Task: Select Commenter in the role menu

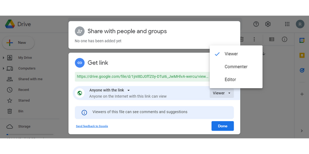Action: (x=236, y=67)
